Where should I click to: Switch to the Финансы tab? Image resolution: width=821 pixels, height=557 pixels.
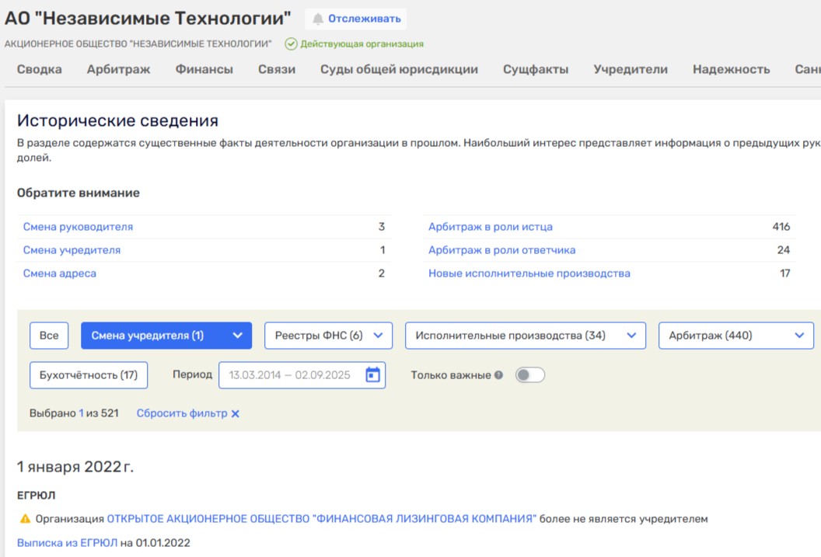[204, 69]
